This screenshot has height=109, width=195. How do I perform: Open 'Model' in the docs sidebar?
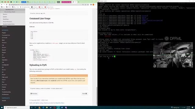[x=4, y=75]
